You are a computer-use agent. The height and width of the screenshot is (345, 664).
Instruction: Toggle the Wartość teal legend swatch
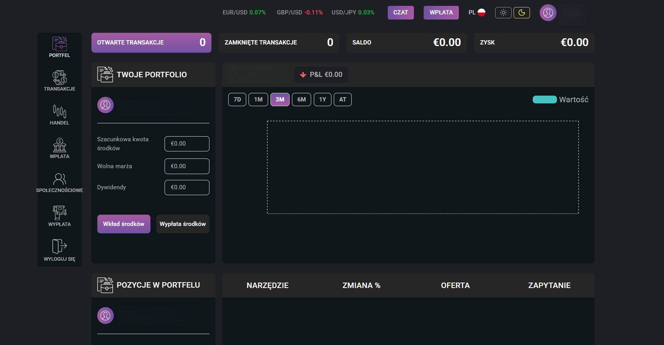[x=545, y=100]
